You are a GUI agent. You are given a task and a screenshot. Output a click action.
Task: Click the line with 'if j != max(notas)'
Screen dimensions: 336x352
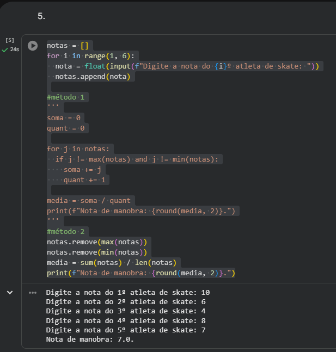click(137, 159)
